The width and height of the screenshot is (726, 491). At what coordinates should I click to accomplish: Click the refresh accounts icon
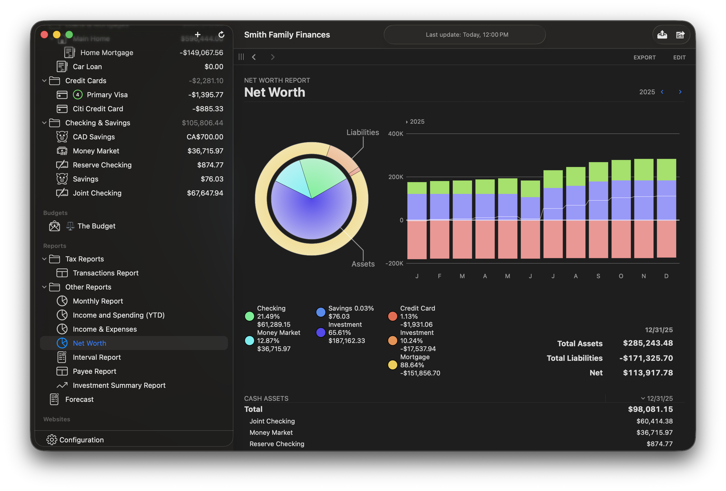pyautogui.click(x=221, y=34)
